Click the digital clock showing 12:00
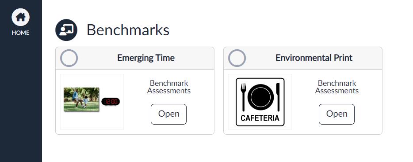Viewport: 413px width, 162px height. pos(111,102)
